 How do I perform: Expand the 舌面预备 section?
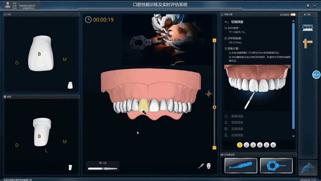point(237,129)
